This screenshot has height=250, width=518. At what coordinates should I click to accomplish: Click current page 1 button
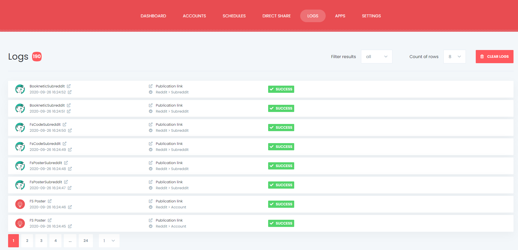pyautogui.click(x=13, y=241)
